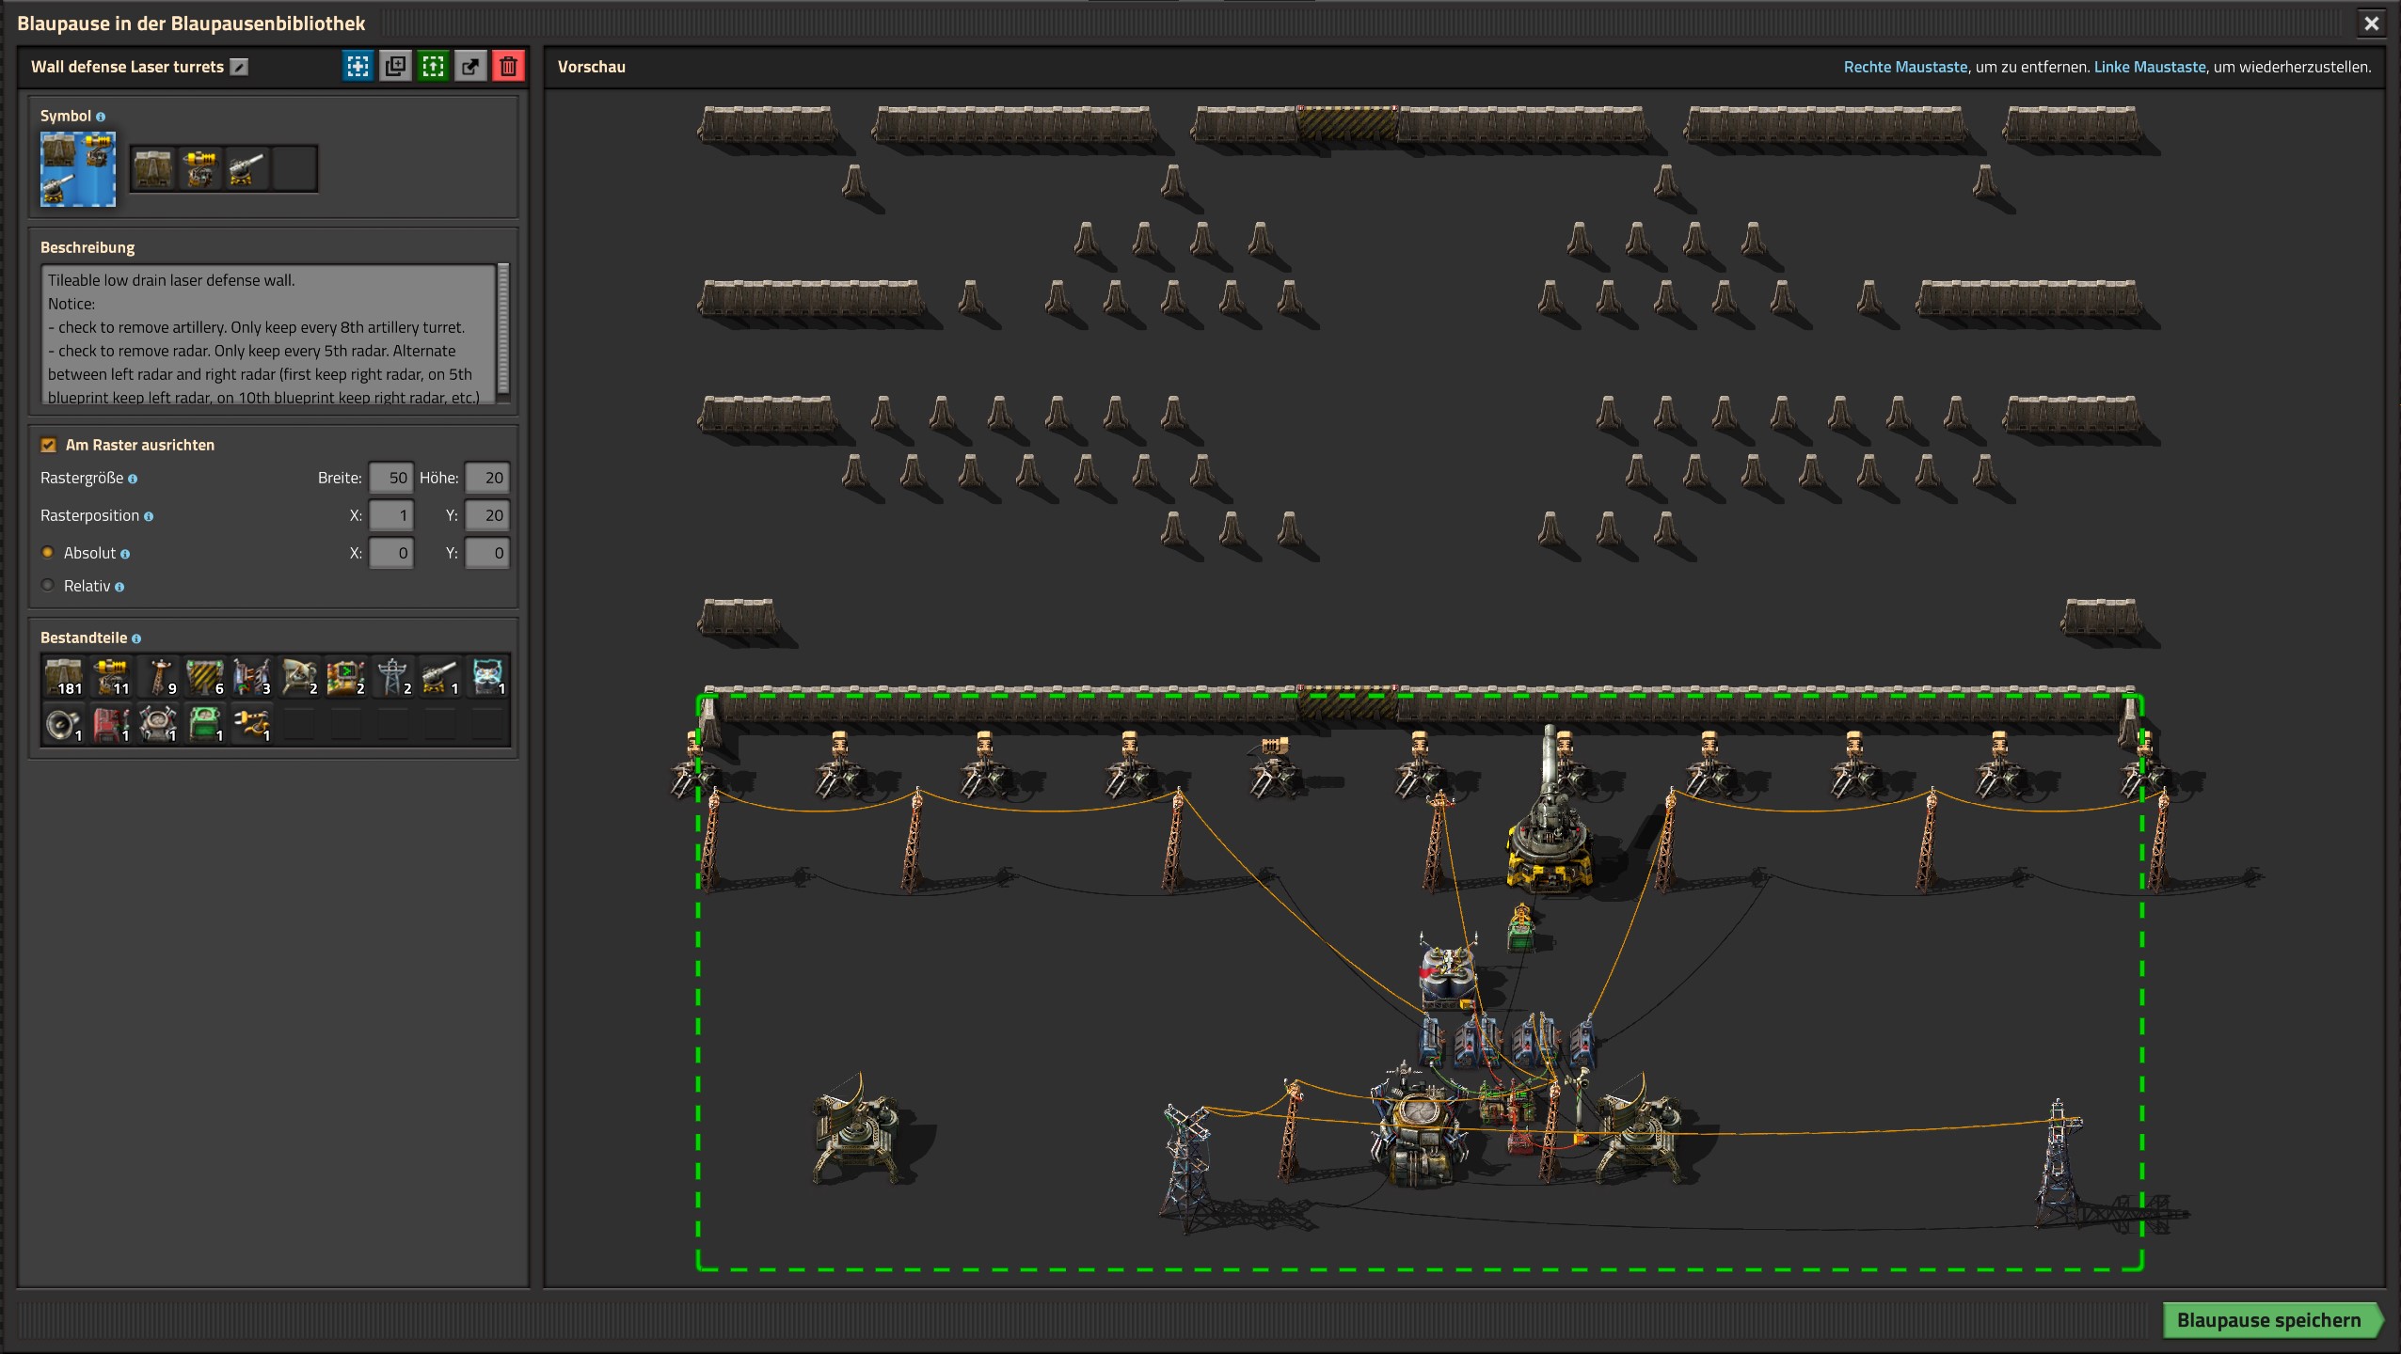The height and width of the screenshot is (1354, 2401).
Task: Click the info icon next to Bestandteile
Action: [136, 638]
